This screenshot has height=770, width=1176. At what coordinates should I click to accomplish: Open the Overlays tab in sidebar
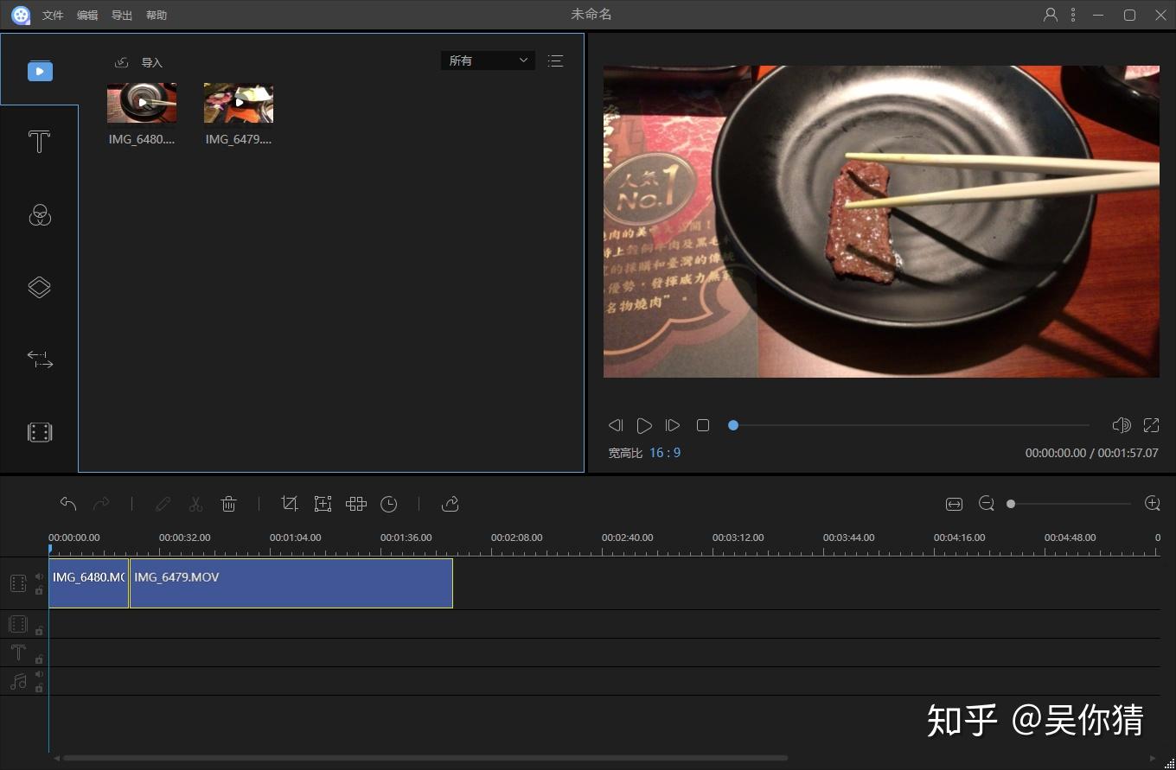coord(40,287)
